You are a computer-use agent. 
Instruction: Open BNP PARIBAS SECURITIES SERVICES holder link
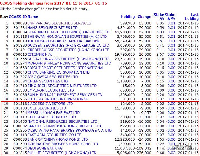coord(59,23)
